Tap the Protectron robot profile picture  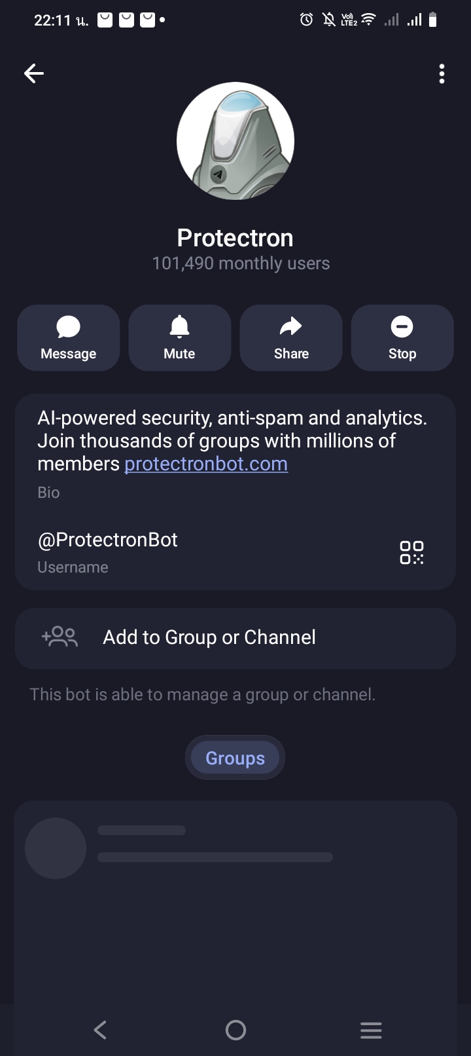click(235, 141)
